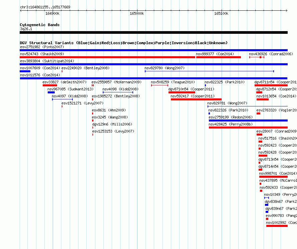The image size is (297, 249).
Task: Click thin blue line of nsv4097
Action: tap(62, 99)
